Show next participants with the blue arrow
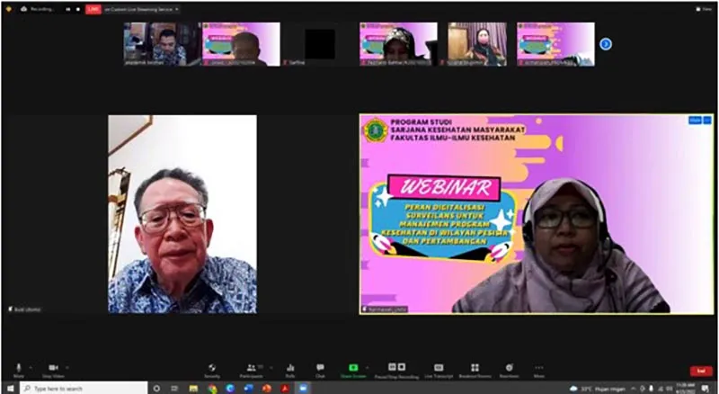 pos(606,43)
